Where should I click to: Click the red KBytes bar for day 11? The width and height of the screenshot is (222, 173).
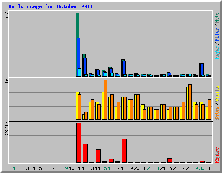tap(78, 143)
